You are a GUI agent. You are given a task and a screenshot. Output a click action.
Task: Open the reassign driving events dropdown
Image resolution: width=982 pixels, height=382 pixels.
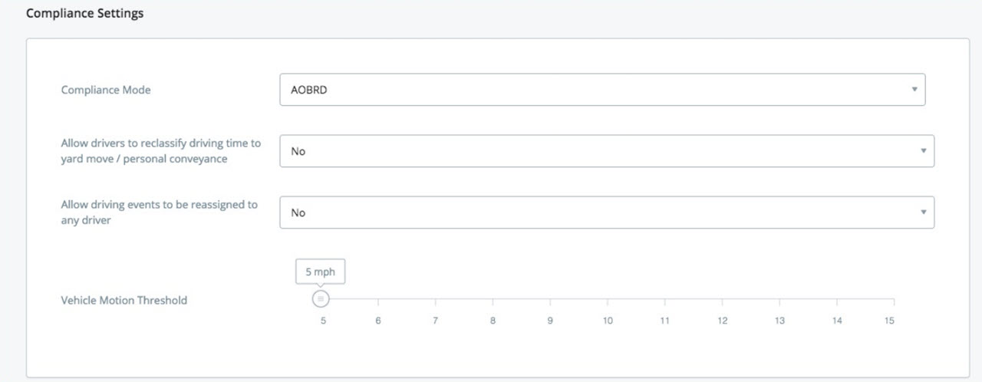(x=606, y=212)
